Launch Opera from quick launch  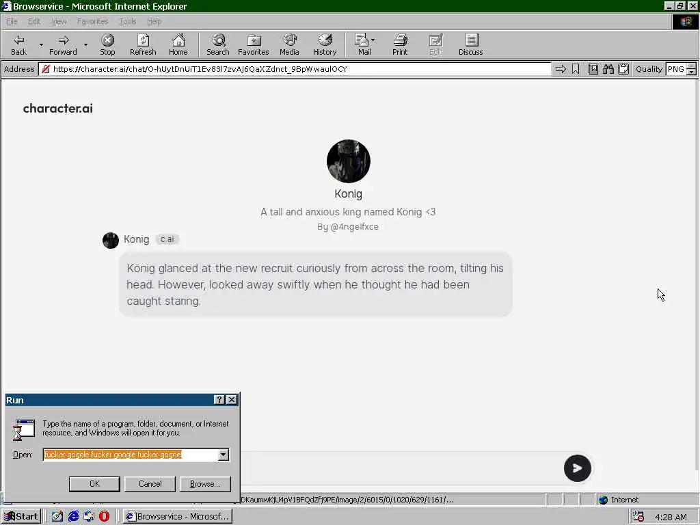tap(105, 517)
